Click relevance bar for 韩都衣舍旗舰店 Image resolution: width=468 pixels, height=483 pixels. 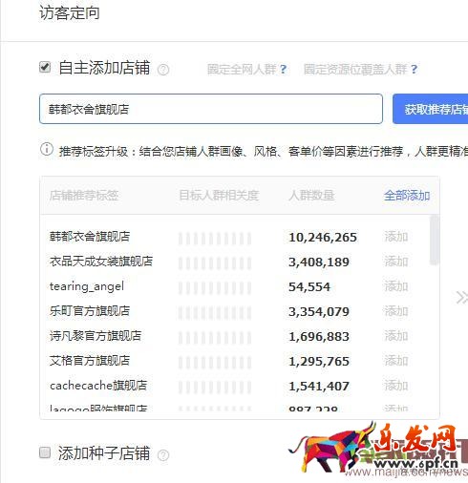coord(215,239)
